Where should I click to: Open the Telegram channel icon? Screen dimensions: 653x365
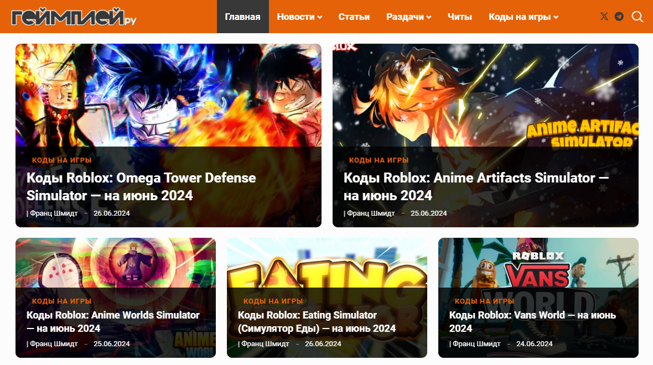click(619, 17)
